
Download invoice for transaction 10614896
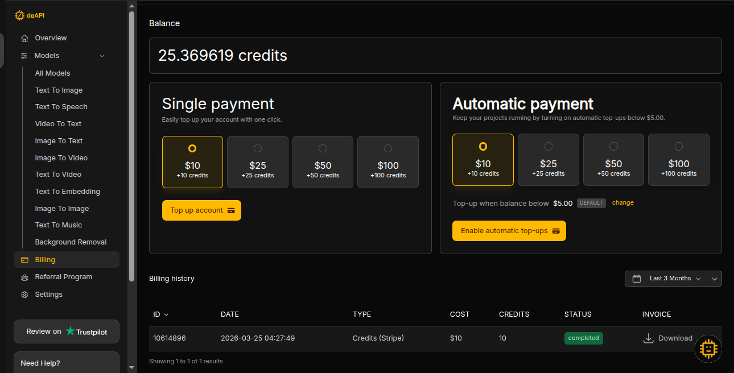tap(668, 338)
